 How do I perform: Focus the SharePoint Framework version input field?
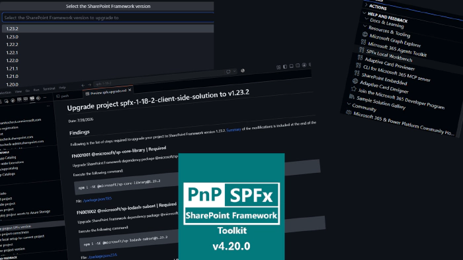108,18
